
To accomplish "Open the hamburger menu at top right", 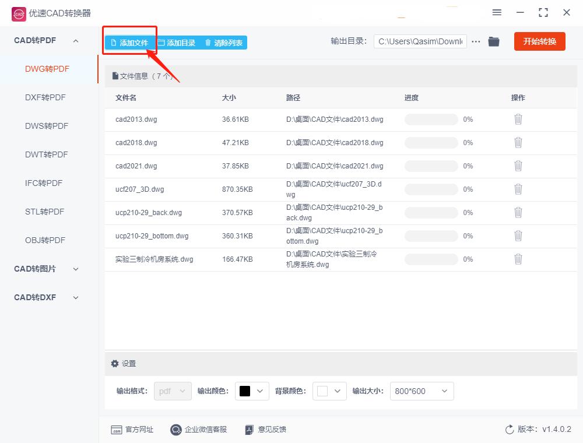I will point(497,12).
